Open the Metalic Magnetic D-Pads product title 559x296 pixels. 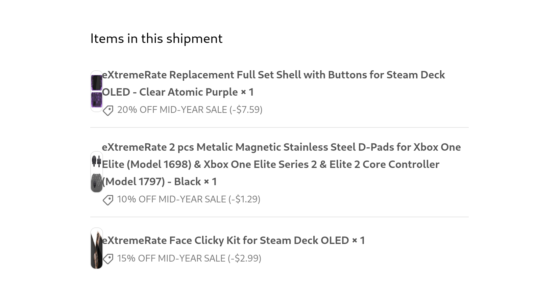pyautogui.click(x=281, y=164)
